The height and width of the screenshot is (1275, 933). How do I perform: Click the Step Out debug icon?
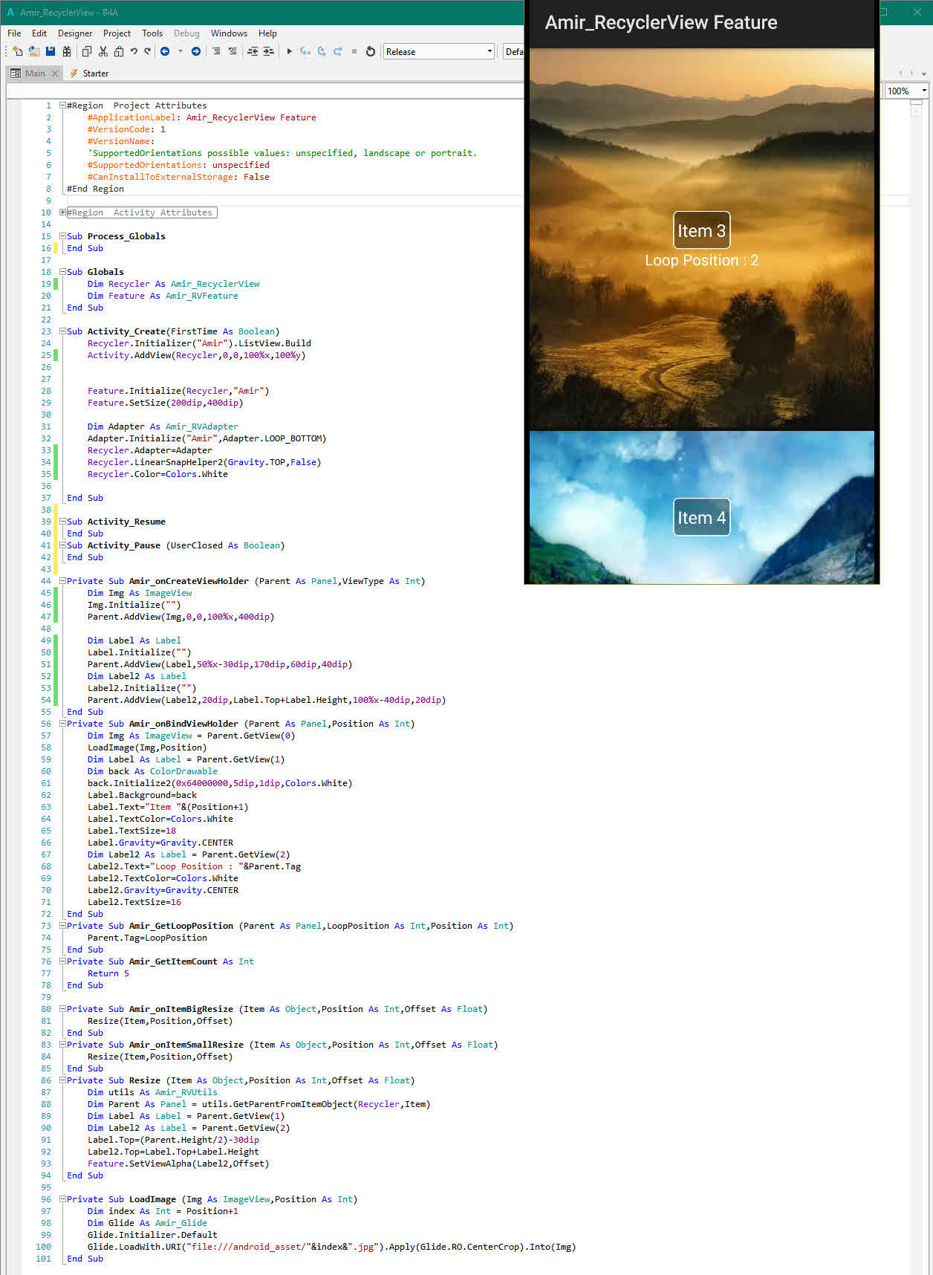click(x=338, y=51)
